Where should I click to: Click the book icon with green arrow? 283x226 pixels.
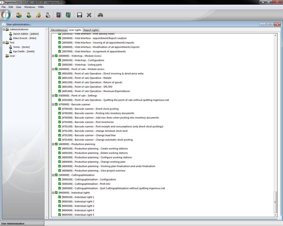click(68, 15)
